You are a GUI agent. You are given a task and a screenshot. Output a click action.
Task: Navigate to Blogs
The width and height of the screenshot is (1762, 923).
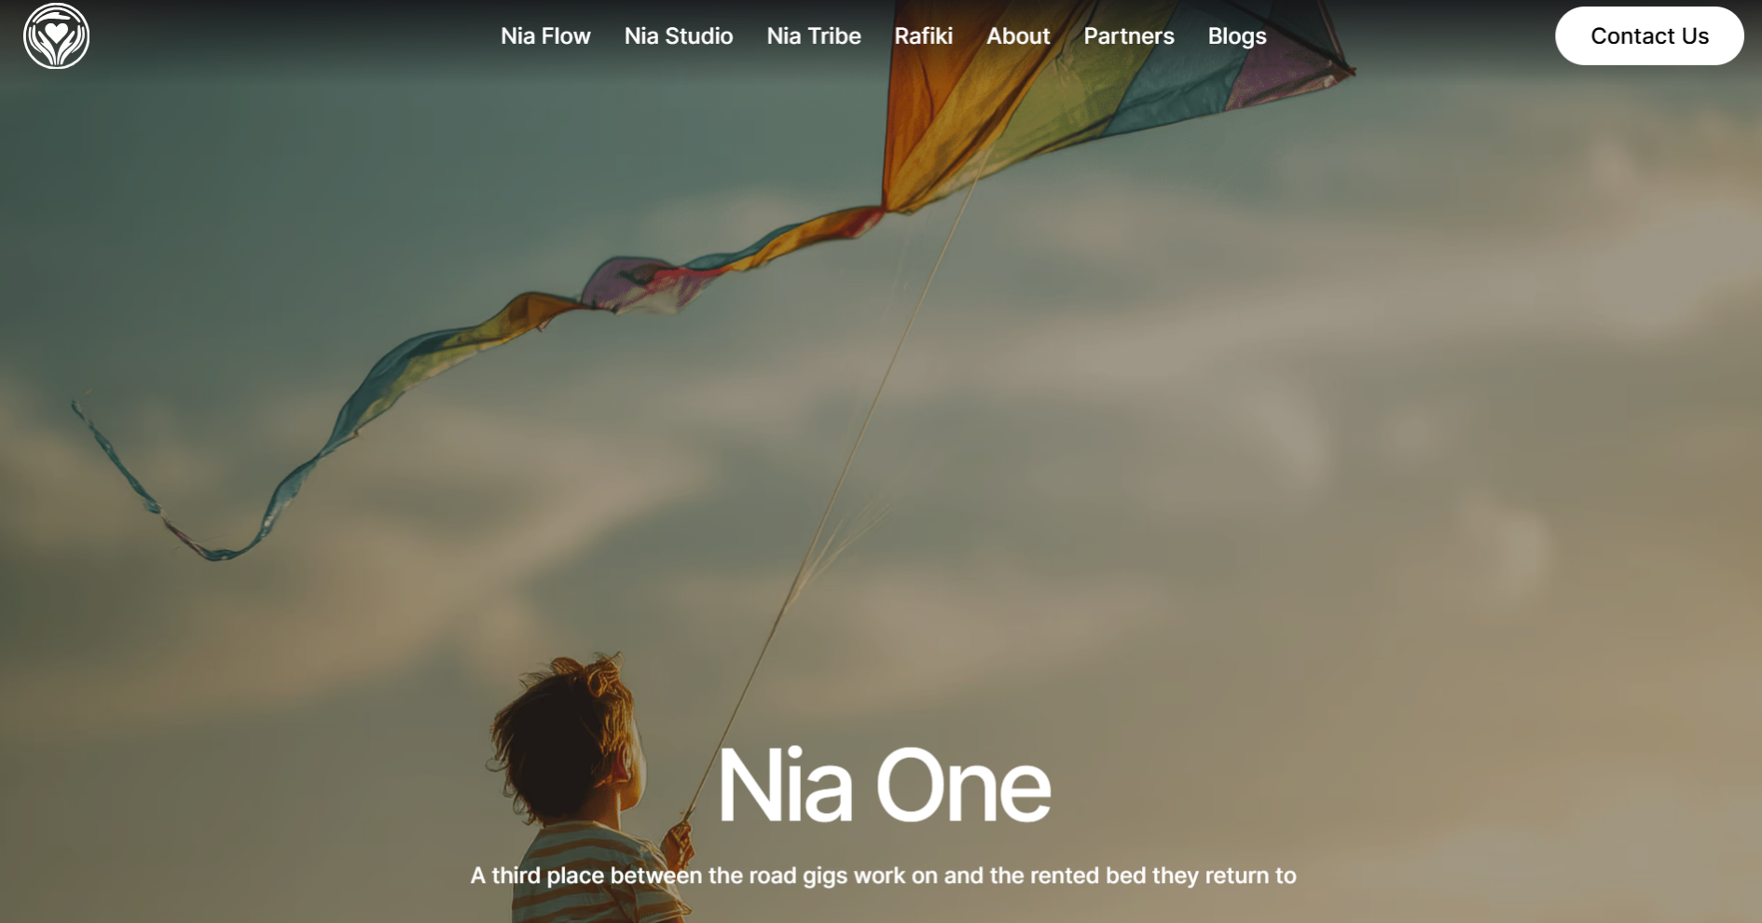click(1237, 36)
